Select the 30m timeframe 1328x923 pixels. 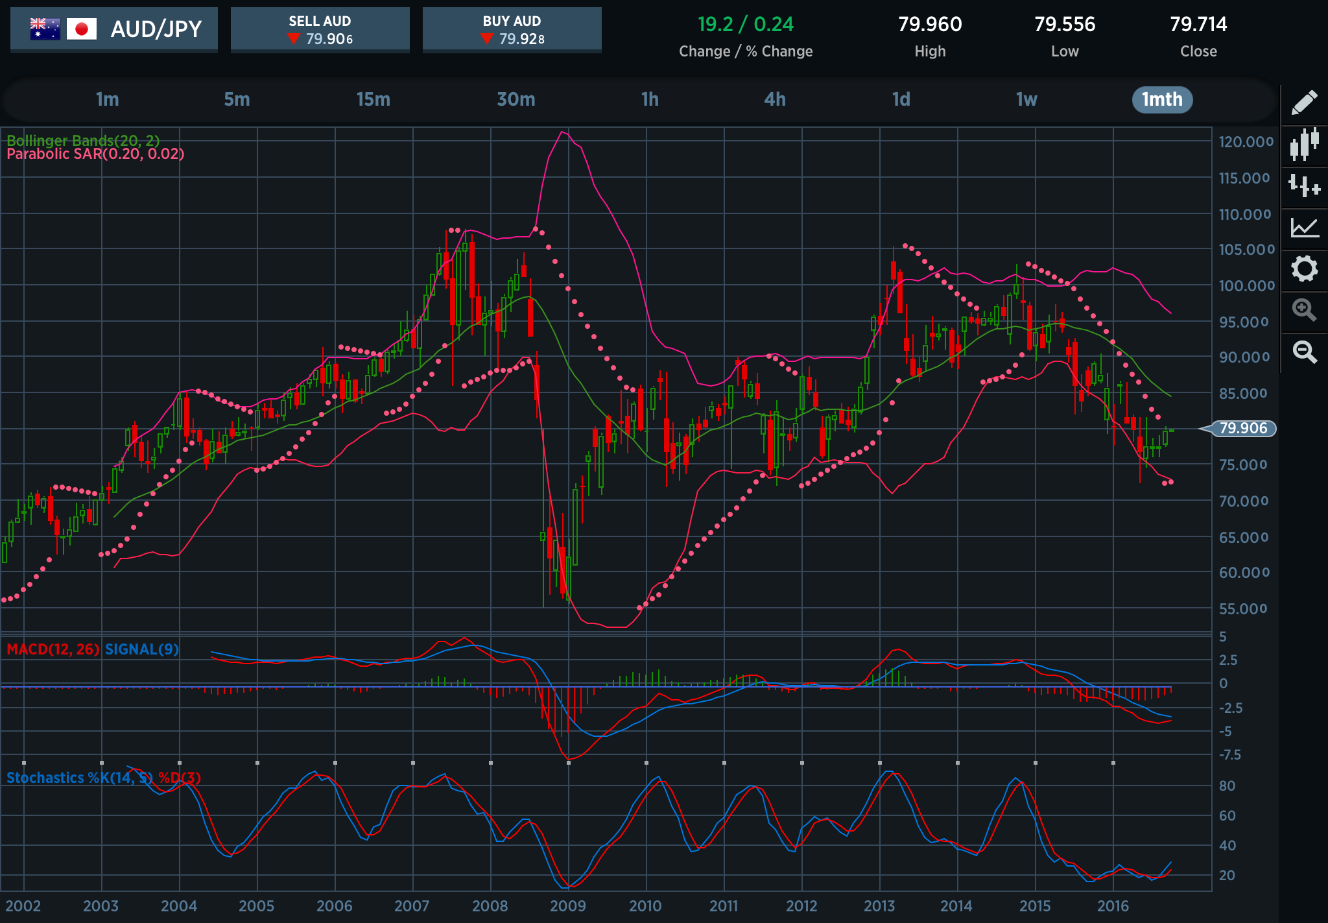point(516,99)
